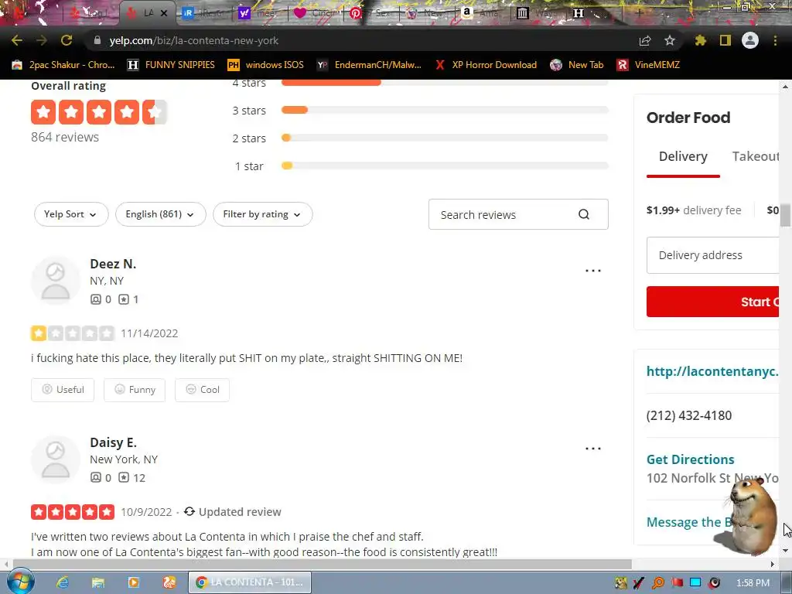Select the Takeout tab
Screen dimensions: 792x594
[x=756, y=156]
